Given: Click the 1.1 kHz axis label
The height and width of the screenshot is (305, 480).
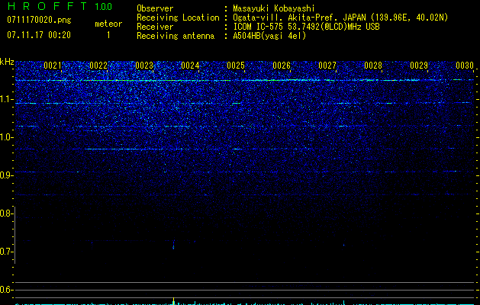Looking at the screenshot, I should [6, 99].
